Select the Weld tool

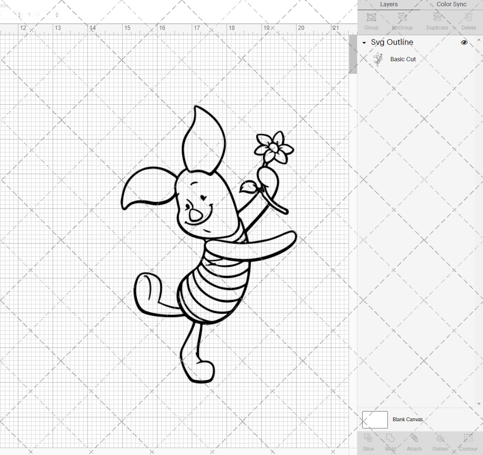click(x=390, y=438)
